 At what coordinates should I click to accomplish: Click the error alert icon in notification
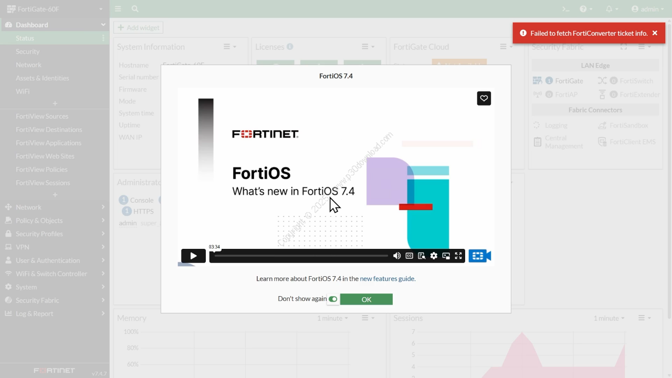(523, 33)
